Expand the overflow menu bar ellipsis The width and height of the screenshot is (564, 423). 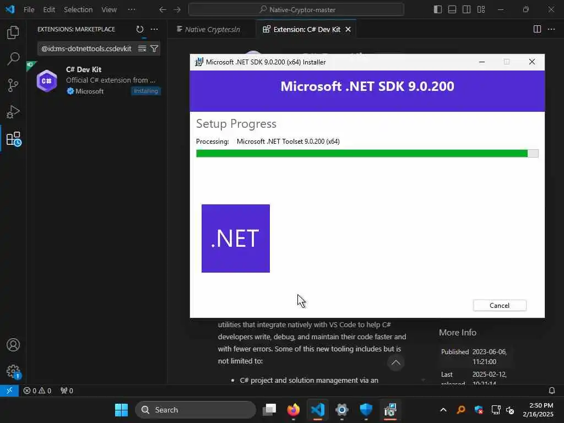(x=132, y=10)
